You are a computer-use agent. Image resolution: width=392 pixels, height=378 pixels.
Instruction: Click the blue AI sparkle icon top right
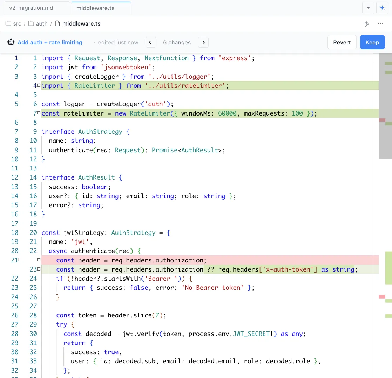pyautogui.click(x=382, y=7)
